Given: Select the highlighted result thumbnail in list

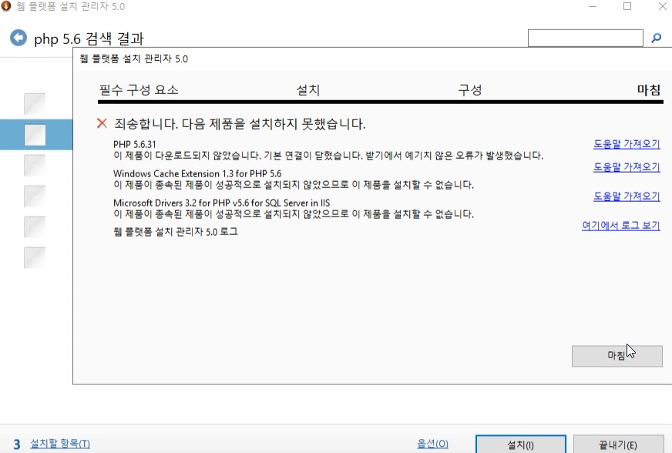Looking at the screenshot, I should pos(35,135).
